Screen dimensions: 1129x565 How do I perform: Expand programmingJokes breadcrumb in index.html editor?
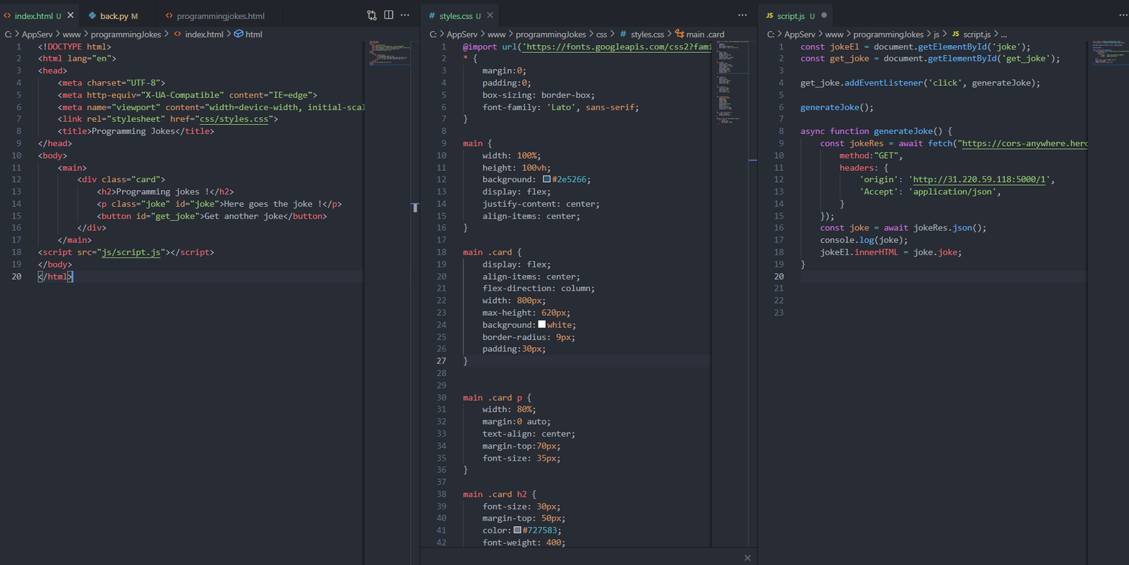(x=126, y=34)
